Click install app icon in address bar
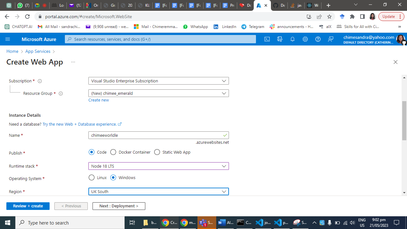 point(309,17)
